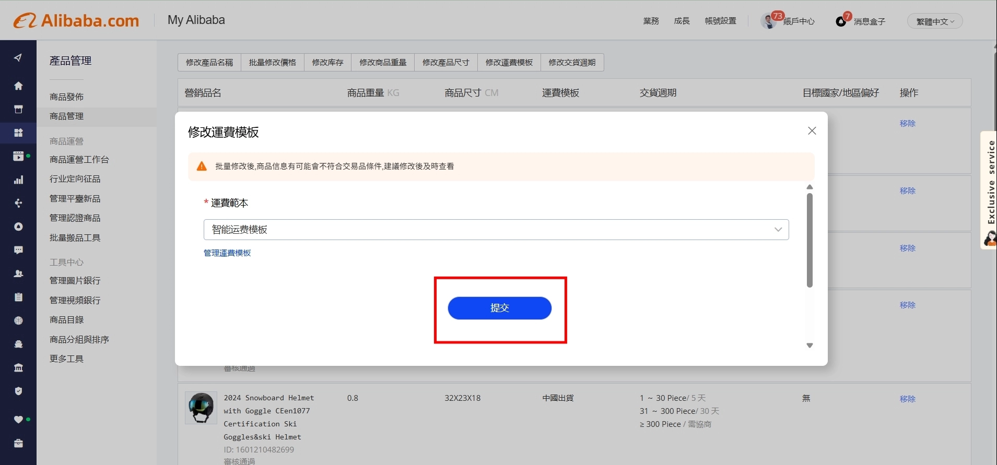Open the clipboard icon in sidebar
Image resolution: width=997 pixels, height=465 pixels.
(x=18, y=297)
